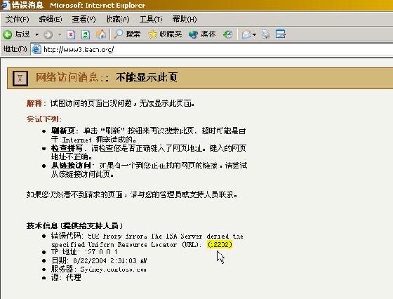Open the Edit 编辑(E) menu

51,19
